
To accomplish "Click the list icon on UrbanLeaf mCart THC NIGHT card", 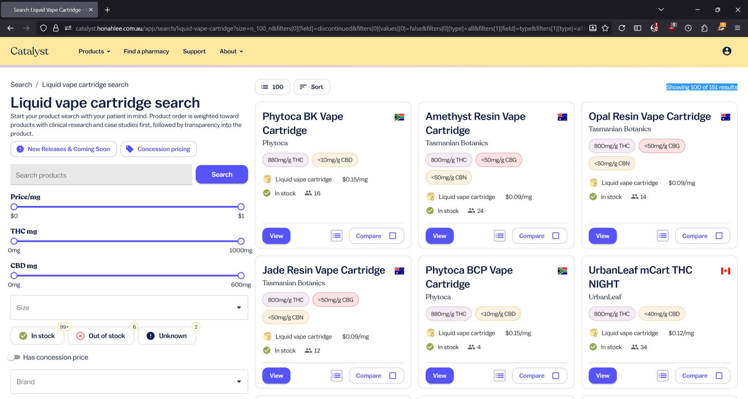I will [x=663, y=376].
